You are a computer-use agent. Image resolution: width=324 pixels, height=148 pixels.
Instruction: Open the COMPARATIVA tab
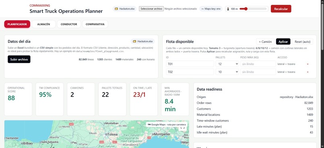pyautogui.click(x=95, y=24)
